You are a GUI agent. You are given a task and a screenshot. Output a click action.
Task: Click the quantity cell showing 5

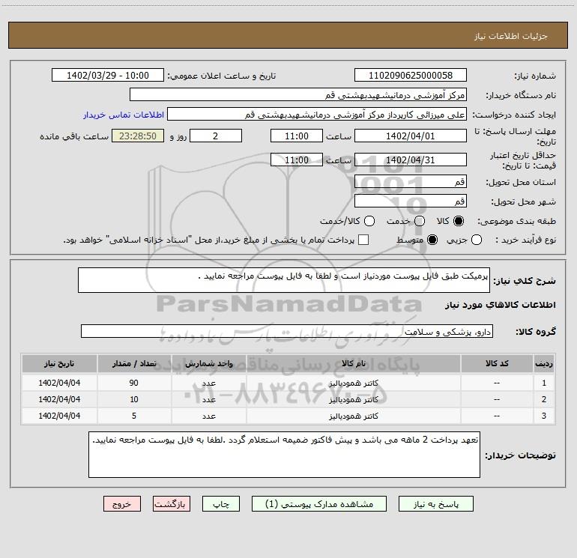(x=134, y=416)
